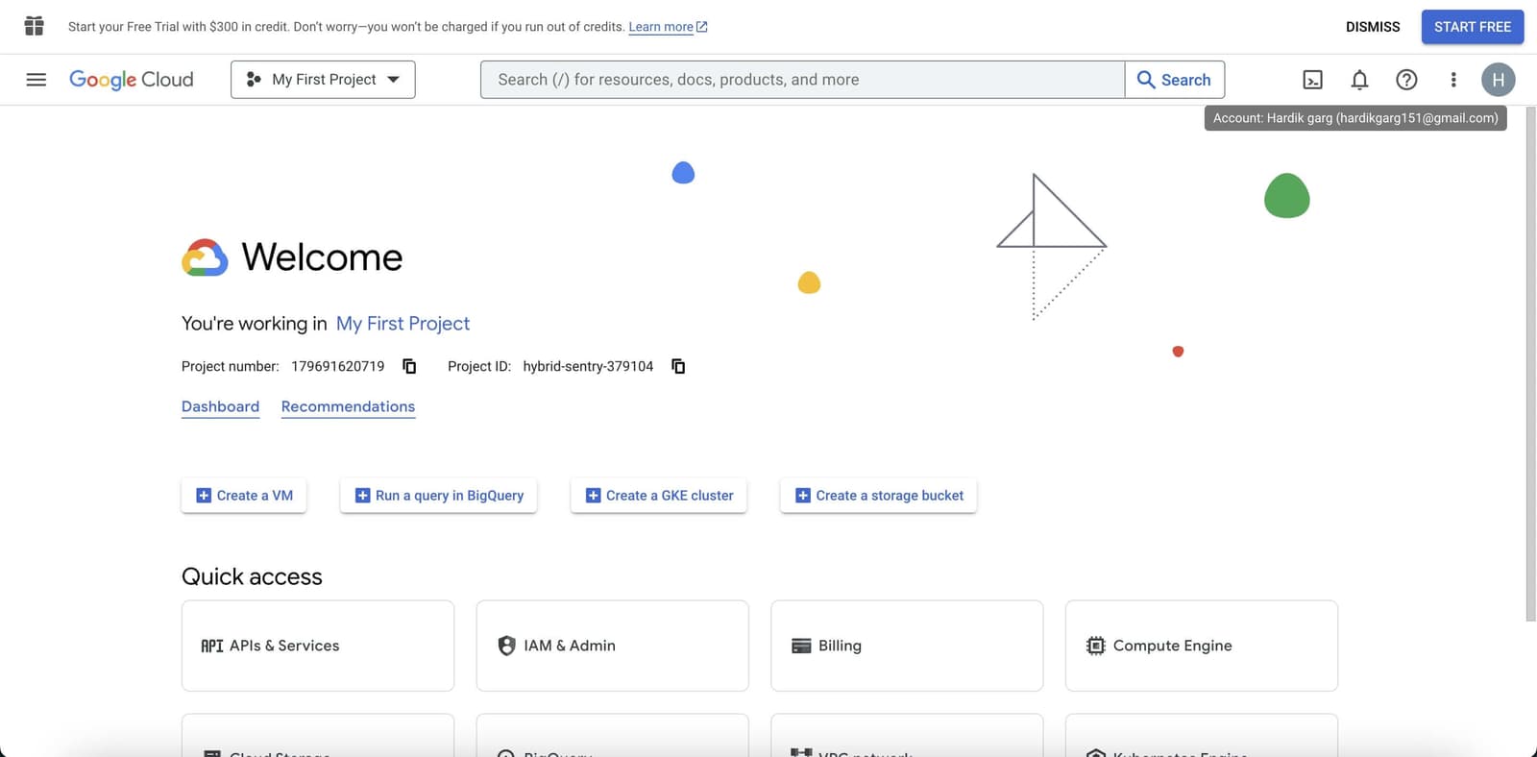Click the gift icon in the trial banner
Image resolution: width=1537 pixels, height=757 pixels.
(35, 26)
